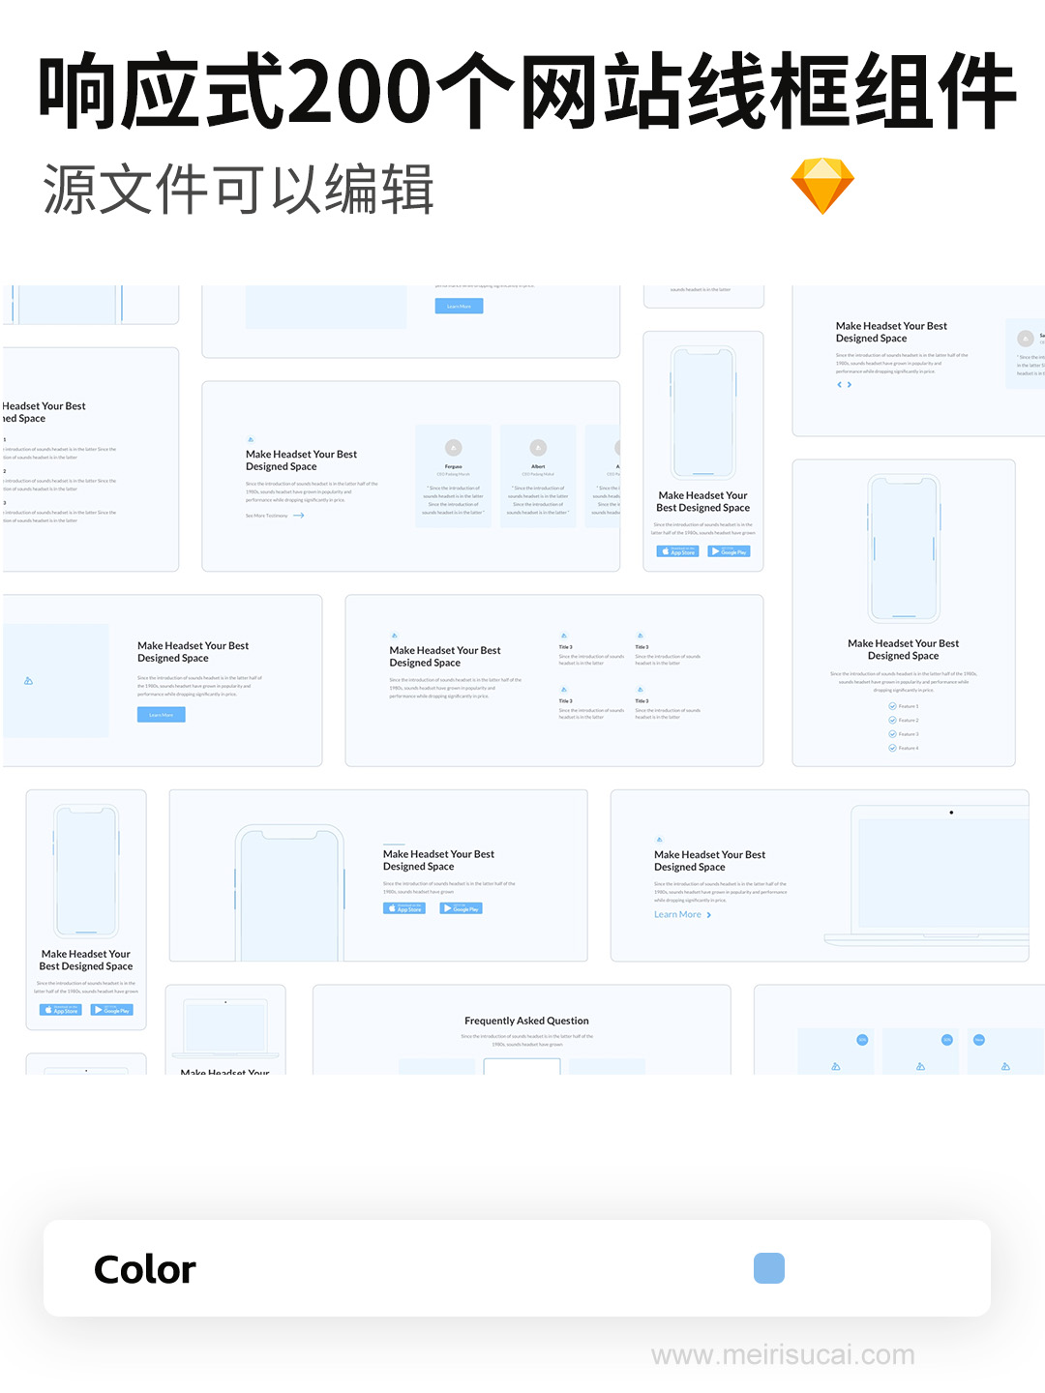Click the Frequently Asked Question heading
1045x1393 pixels.
point(526,1021)
